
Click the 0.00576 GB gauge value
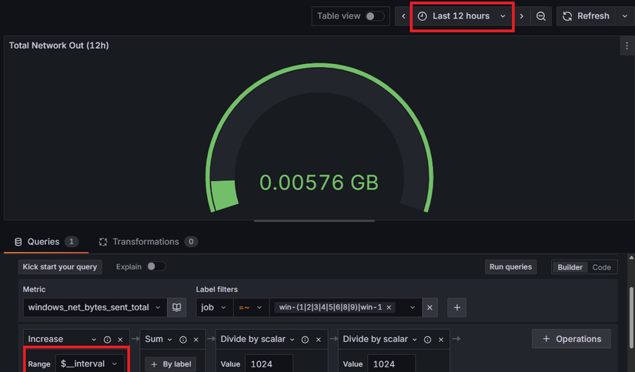319,183
